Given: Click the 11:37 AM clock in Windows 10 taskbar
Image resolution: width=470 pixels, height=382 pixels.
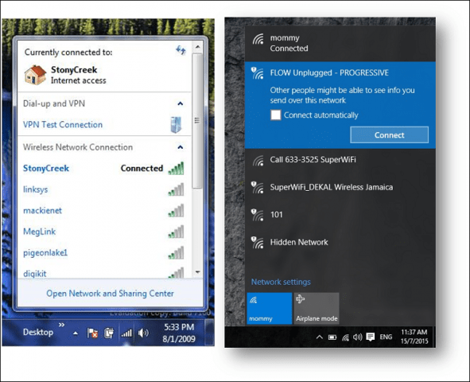Looking at the screenshot, I should click(414, 337).
